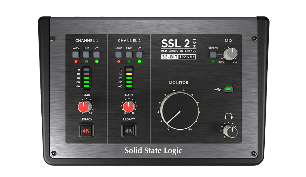Click the 32-BIT 192 kHz badge
Image resolution: width=306 pixels, height=177 pixels.
pyautogui.click(x=179, y=57)
